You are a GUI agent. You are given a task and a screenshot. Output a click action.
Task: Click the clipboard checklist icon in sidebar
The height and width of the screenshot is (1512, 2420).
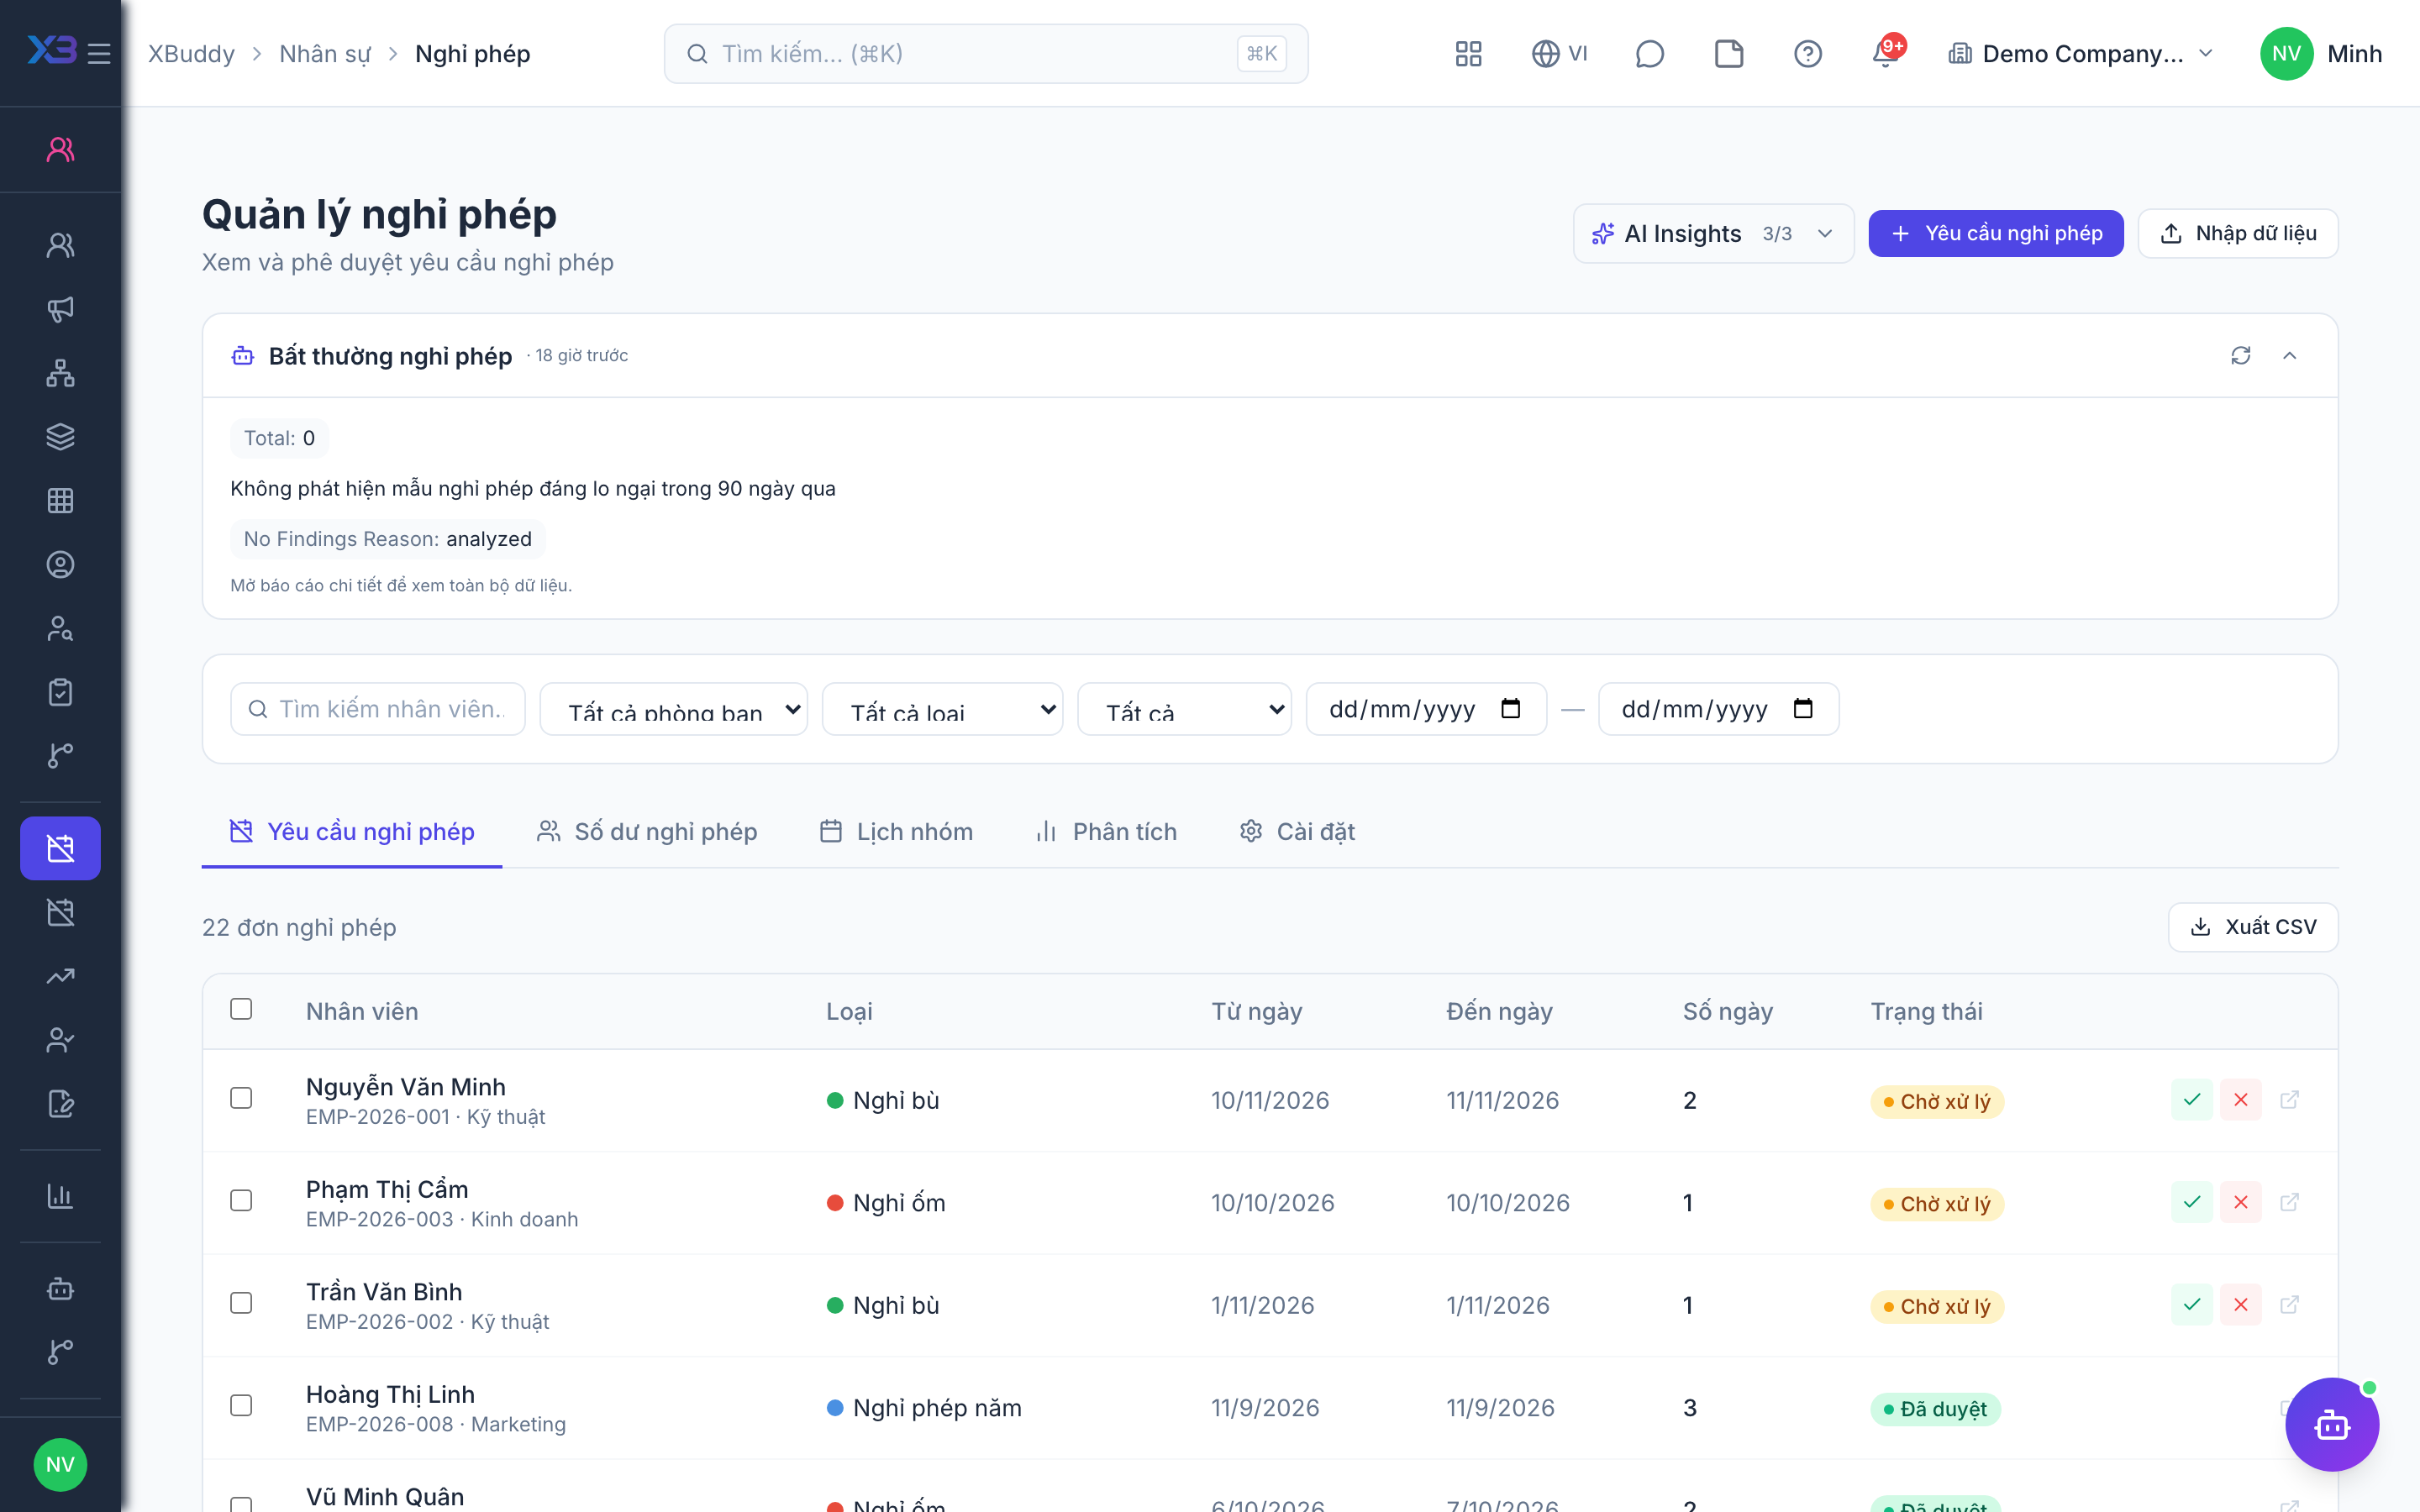coord(60,692)
